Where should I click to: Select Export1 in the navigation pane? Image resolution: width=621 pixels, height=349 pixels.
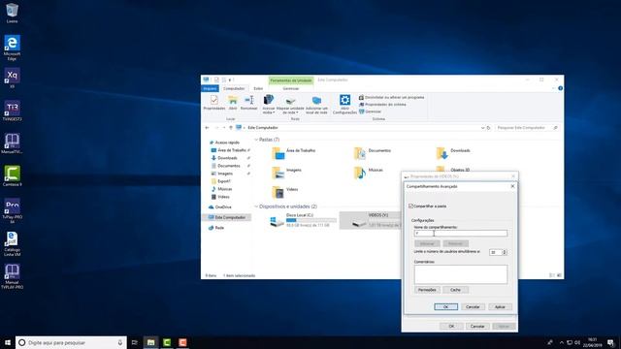point(220,181)
